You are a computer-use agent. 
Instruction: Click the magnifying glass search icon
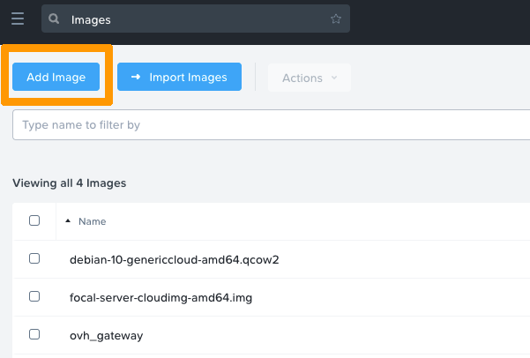(x=55, y=19)
